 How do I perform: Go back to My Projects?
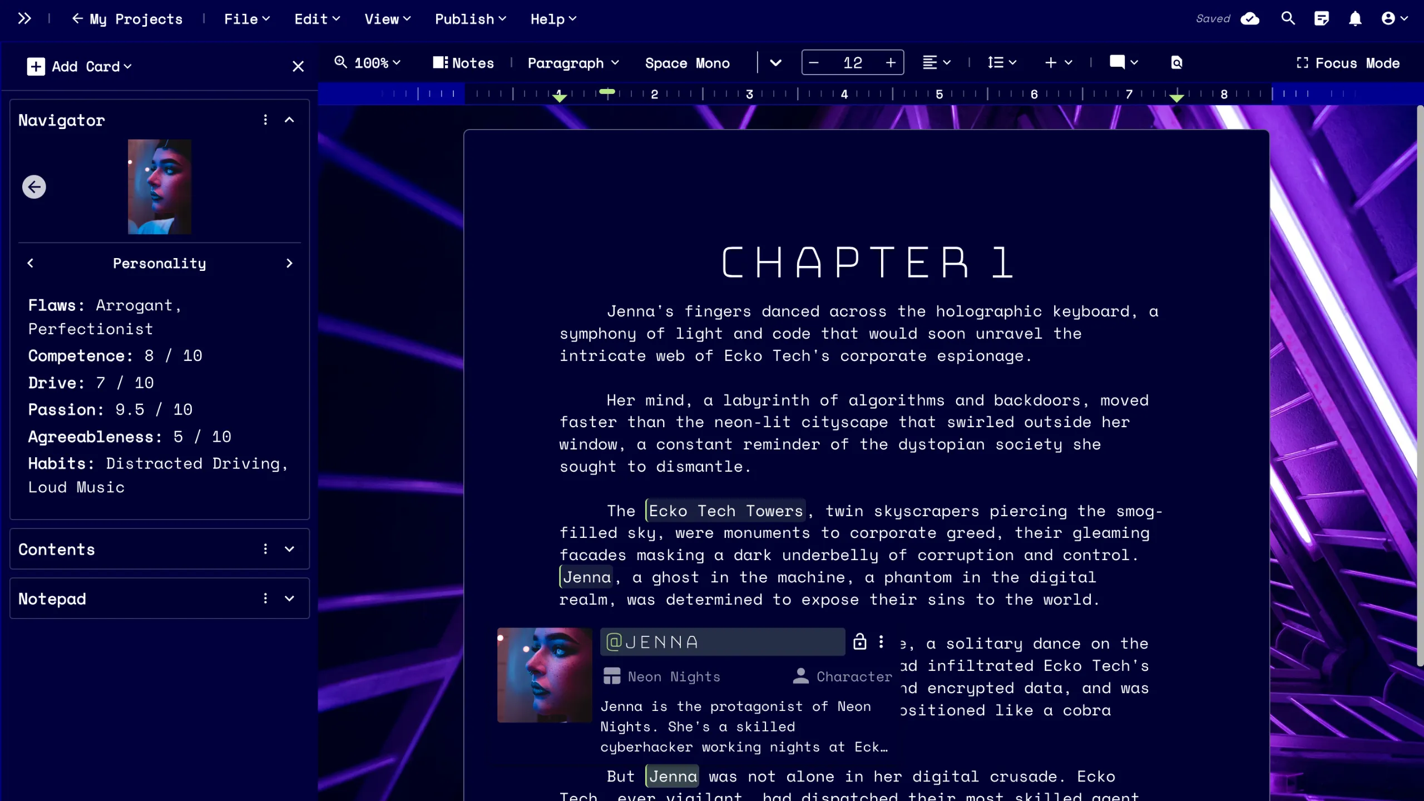click(x=127, y=19)
